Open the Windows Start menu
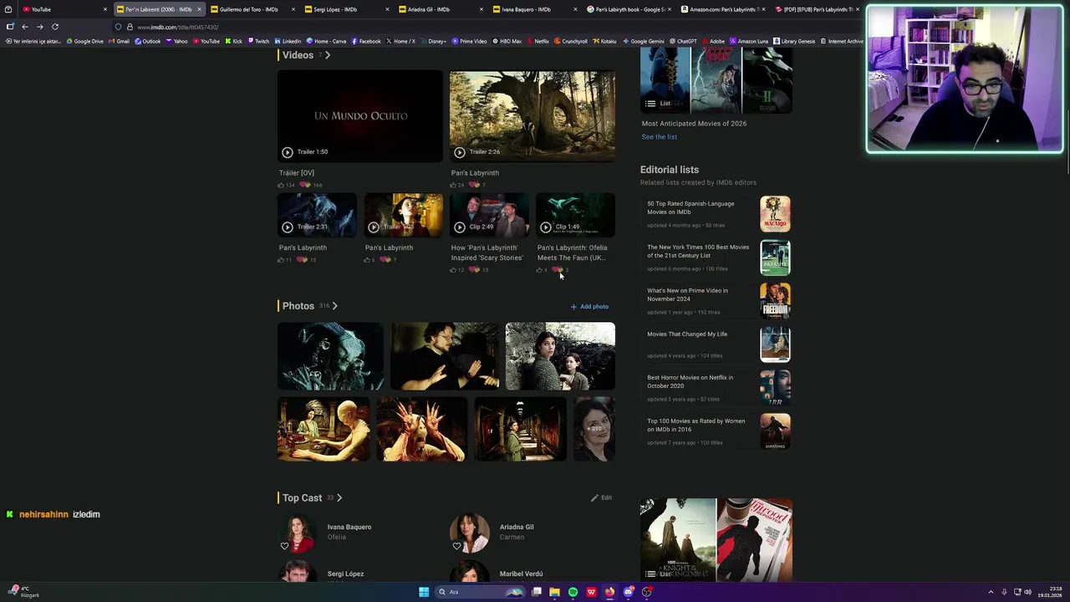 tap(424, 592)
